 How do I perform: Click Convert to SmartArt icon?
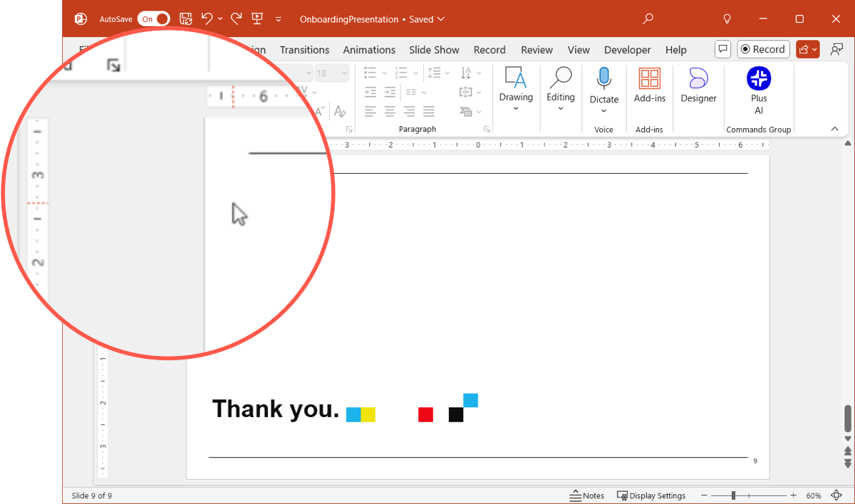(x=470, y=112)
